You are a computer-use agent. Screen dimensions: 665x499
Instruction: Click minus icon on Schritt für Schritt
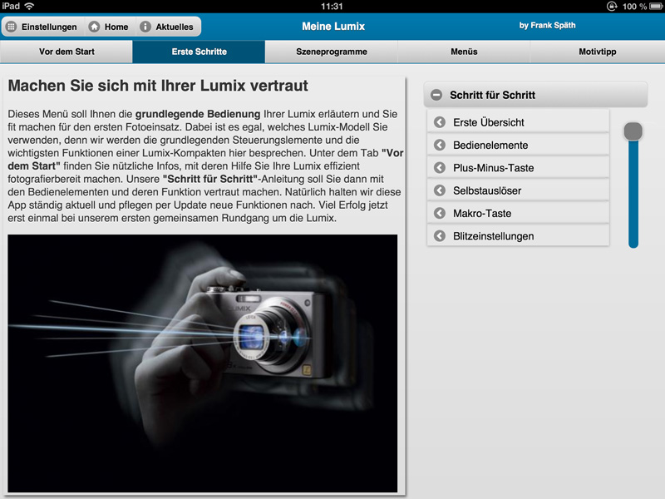(x=436, y=95)
